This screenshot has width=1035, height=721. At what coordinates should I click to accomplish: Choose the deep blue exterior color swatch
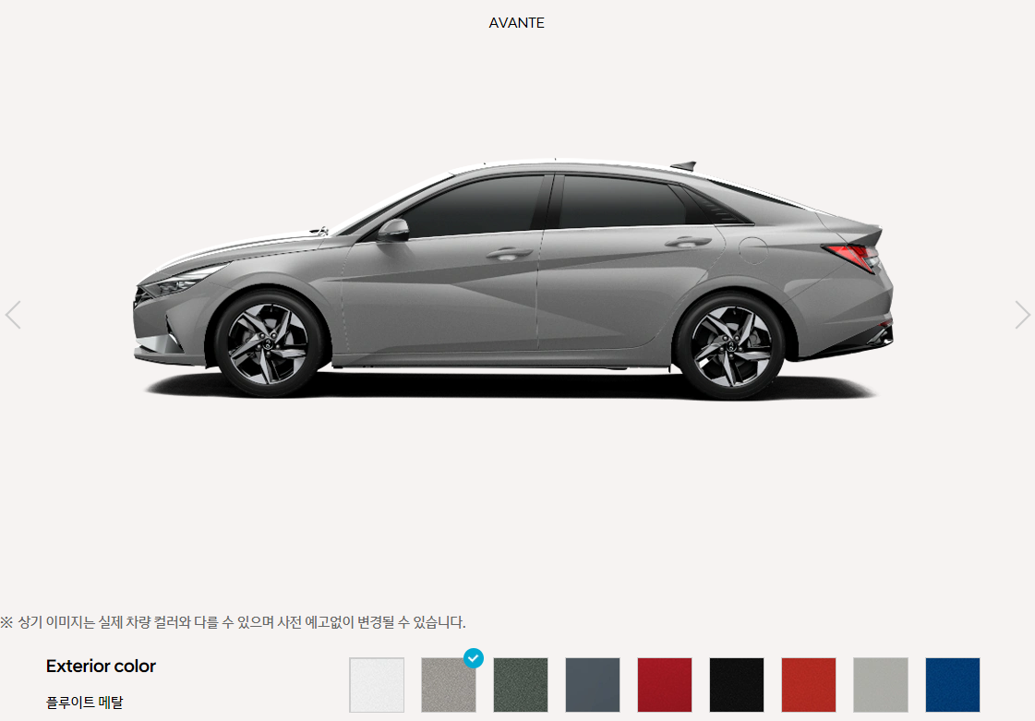(953, 685)
